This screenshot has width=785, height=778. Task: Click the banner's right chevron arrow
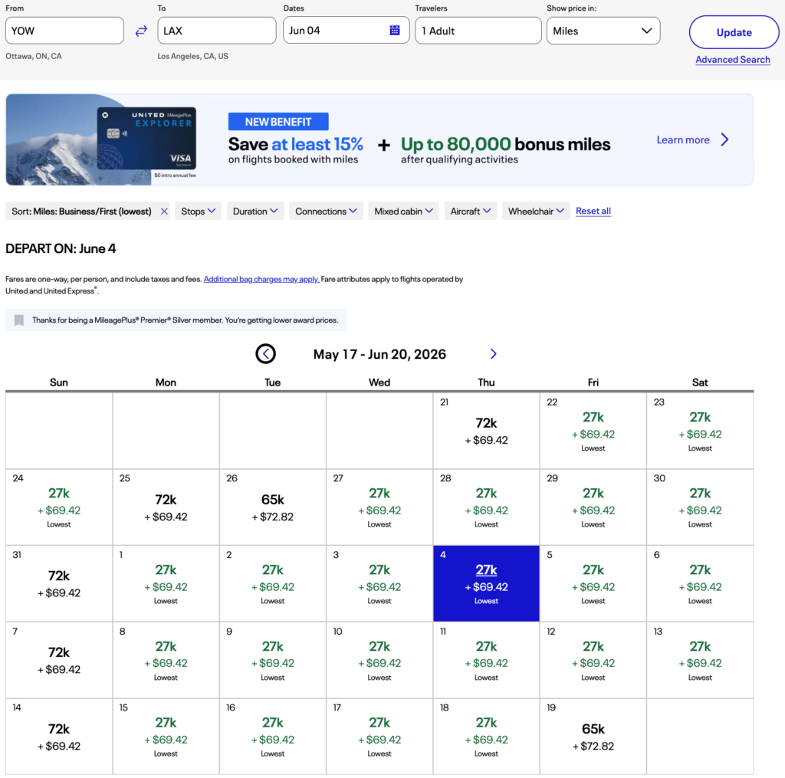724,140
